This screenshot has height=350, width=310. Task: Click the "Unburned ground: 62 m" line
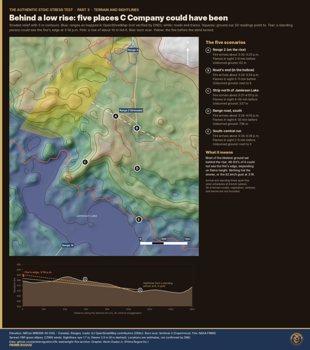(x=229, y=63)
